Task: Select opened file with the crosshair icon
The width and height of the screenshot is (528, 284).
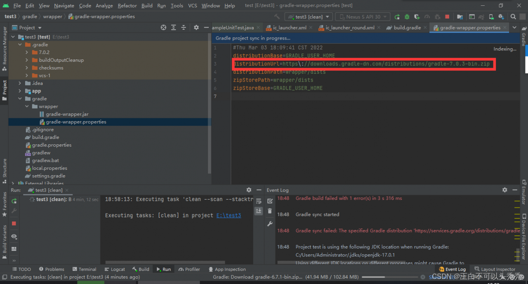Action: pyautogui.click(x=163, y=28)
